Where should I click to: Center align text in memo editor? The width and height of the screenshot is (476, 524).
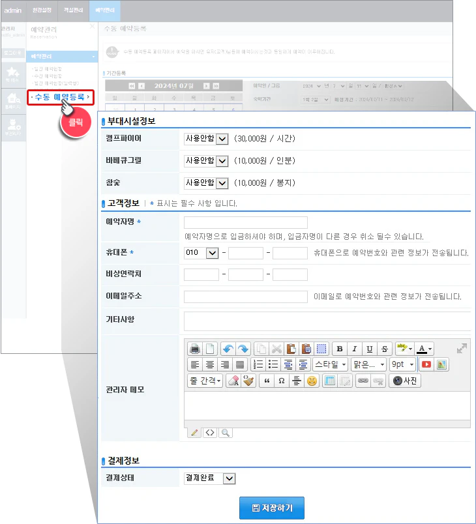[x=210, y=364]
